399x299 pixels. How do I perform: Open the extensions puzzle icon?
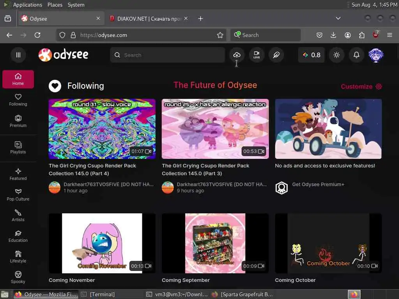pos(362,35)
